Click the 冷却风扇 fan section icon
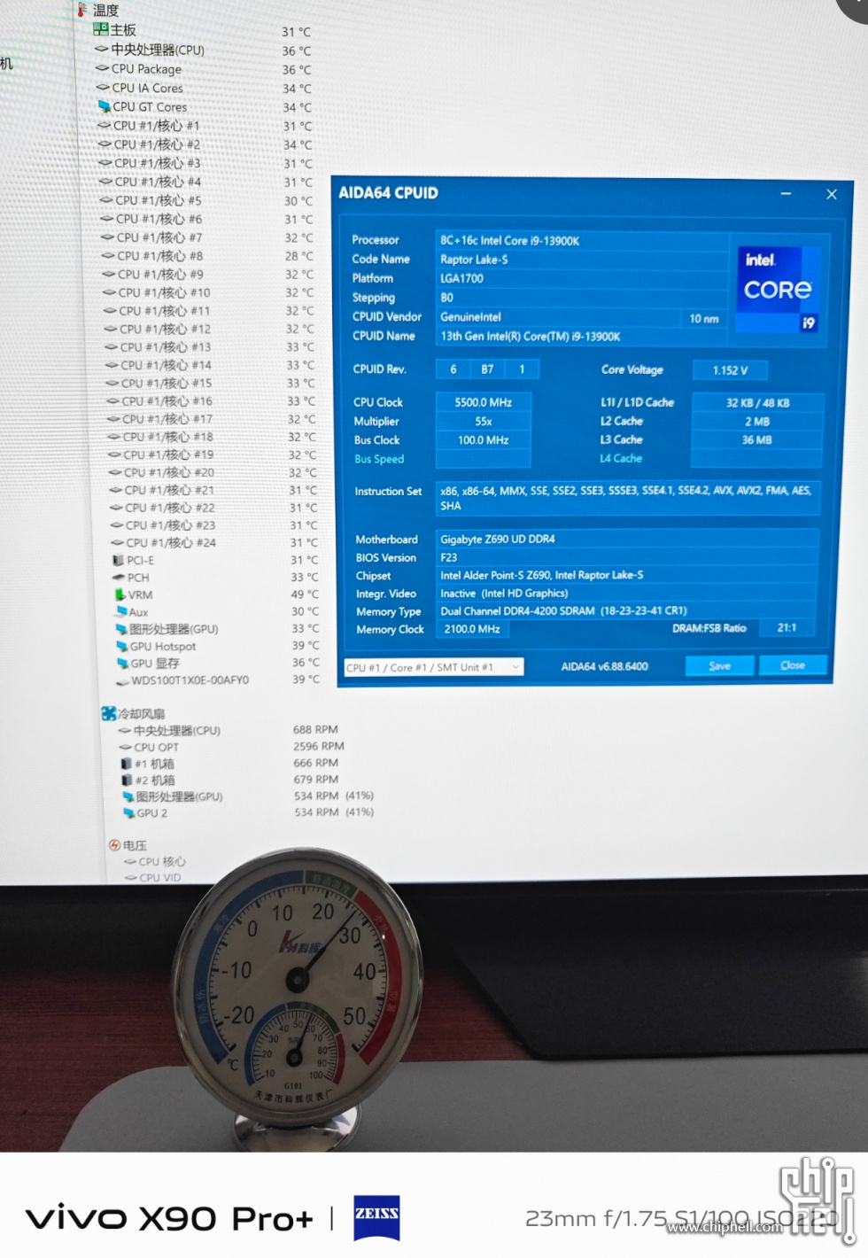Viewport: 868px width, 1258px height. 109,713
